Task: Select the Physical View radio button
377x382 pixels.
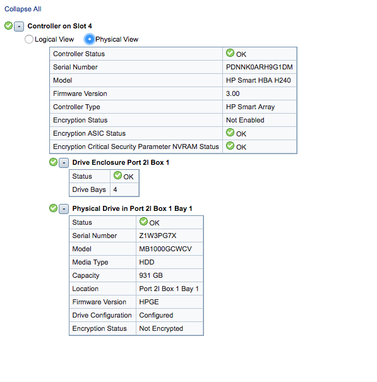Action: point(90,39)
